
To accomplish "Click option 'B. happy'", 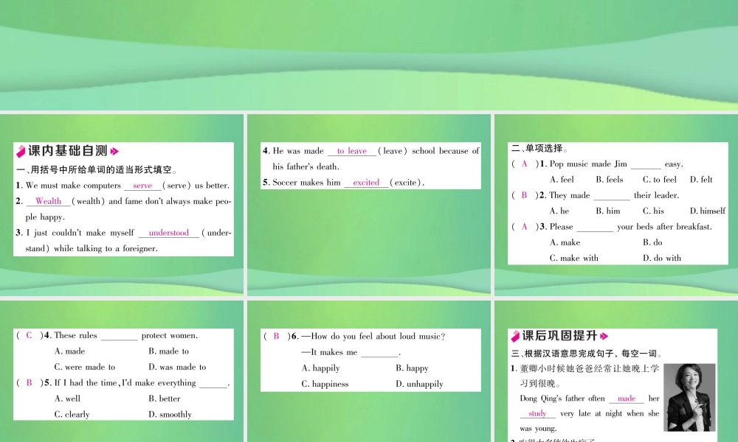I will coord(413,368).
